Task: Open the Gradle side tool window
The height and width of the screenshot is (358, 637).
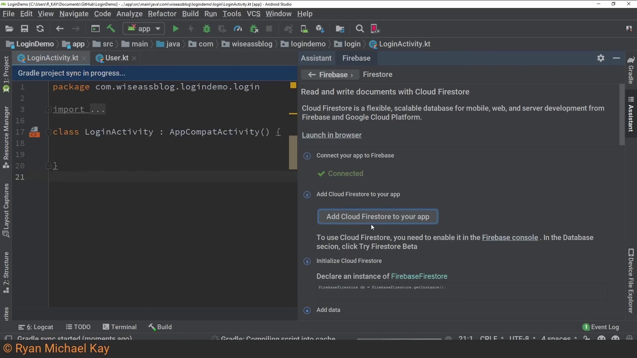Action: point(631,70)
